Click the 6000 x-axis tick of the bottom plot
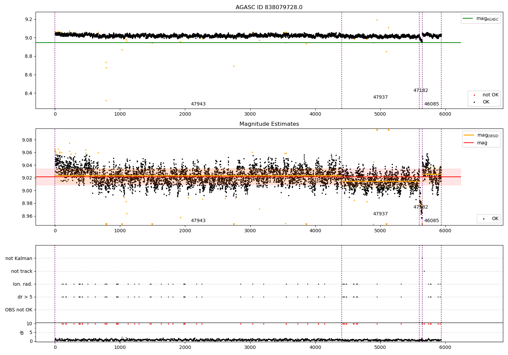Screen dimensions: 508x355 pyautogui.click(x=445, y=348)
